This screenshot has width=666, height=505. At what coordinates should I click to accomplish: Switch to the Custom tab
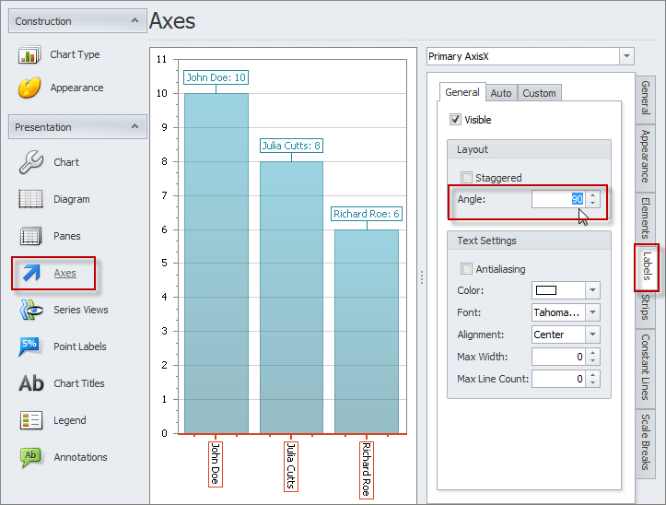point(539,93)
